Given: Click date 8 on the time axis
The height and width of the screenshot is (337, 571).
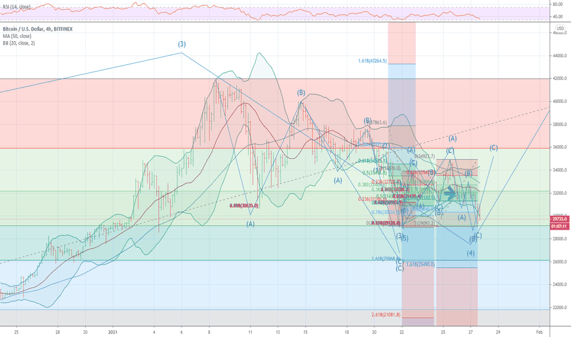Looking at the screenshot, I should 209,332.
